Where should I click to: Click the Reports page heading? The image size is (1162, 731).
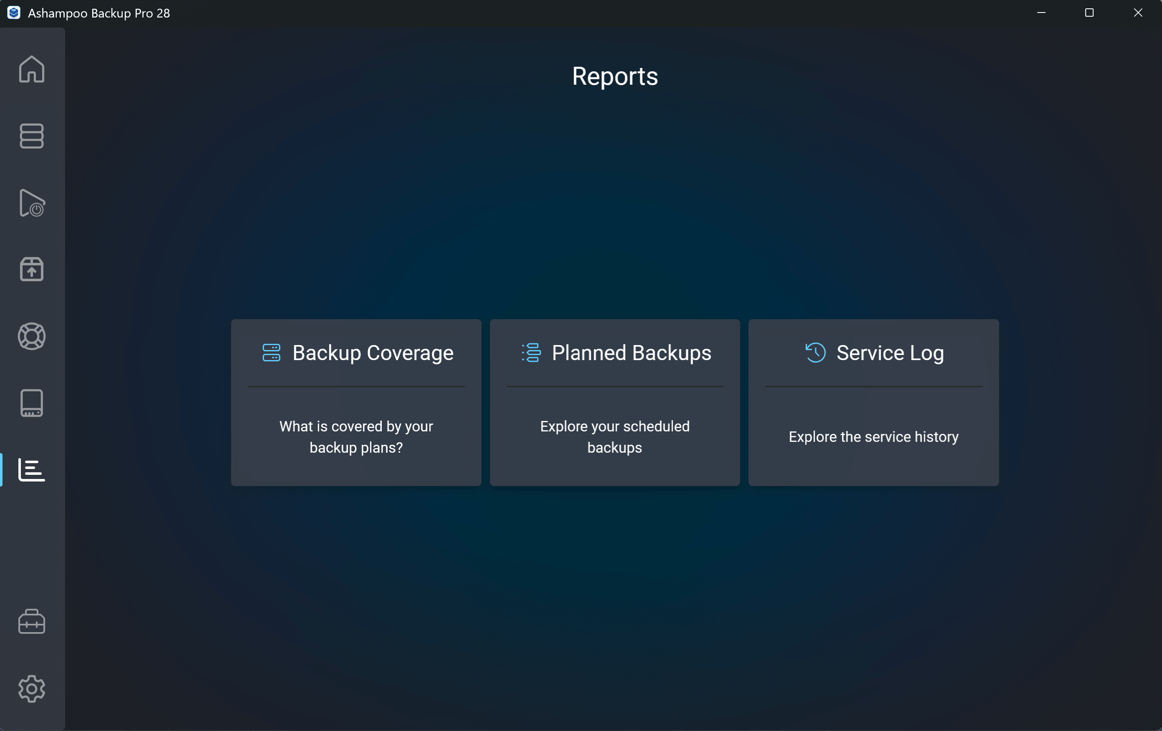(x=615, y=76)
